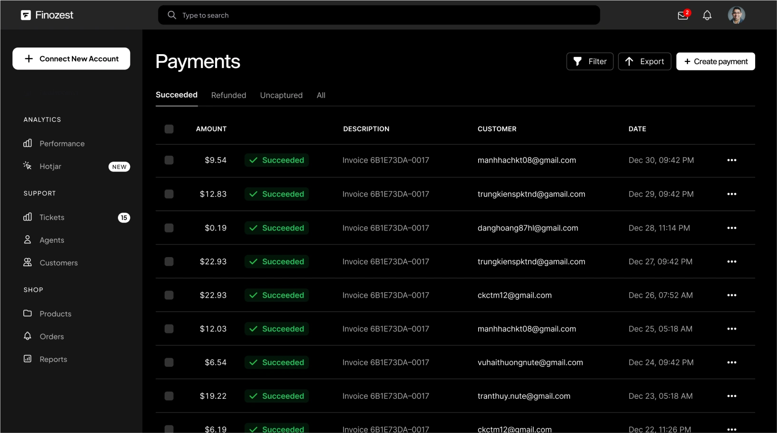Image resolution: width=777 pixels, height=433 pixels.
Task: Open the Tickets support section
Action: click(51, 217)
